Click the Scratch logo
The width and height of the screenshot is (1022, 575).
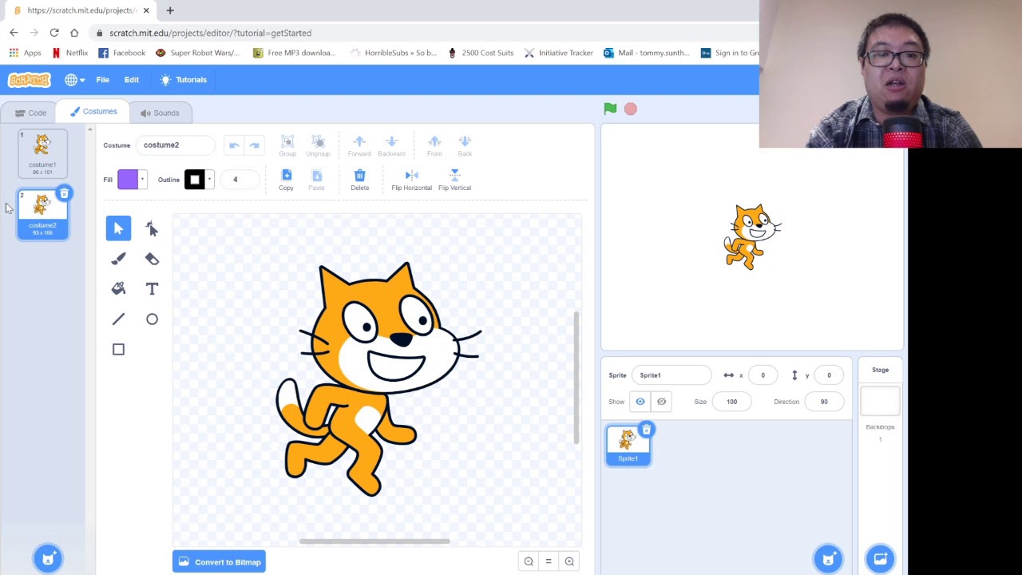coord(30,80)
